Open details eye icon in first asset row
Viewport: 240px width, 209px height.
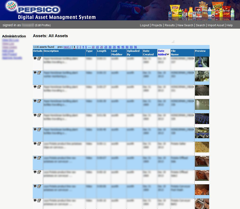[35, 59]
